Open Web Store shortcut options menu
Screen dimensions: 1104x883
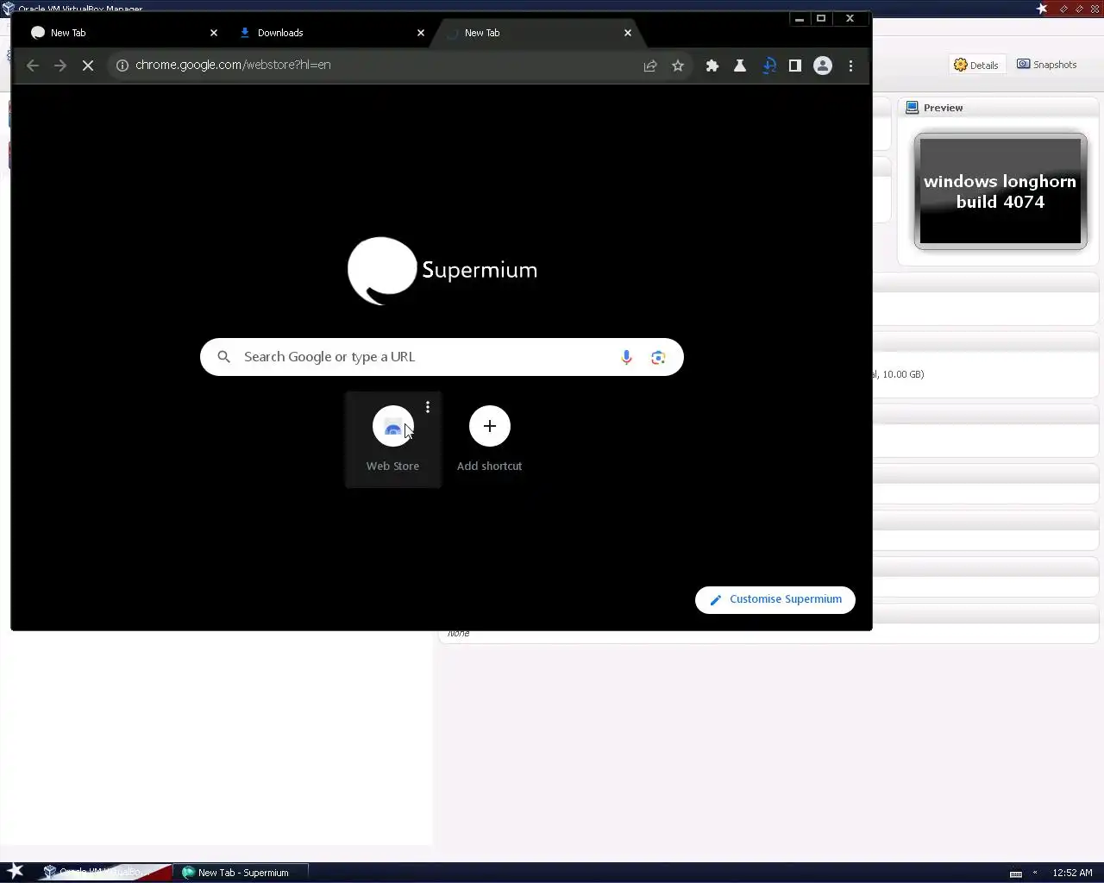tap(428, 407)
